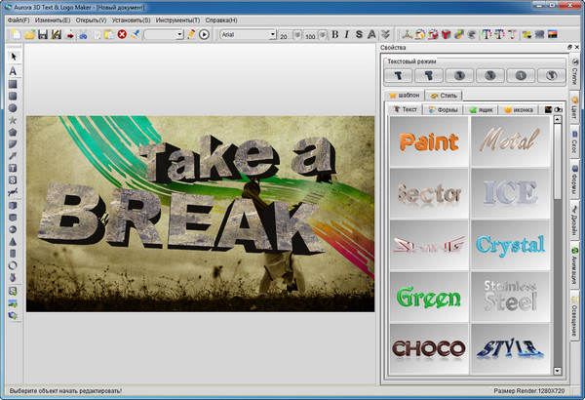Viewport: 585px width, 400px height.
Task: Click the template list scroll-down arrow
Action: point(558,371)
